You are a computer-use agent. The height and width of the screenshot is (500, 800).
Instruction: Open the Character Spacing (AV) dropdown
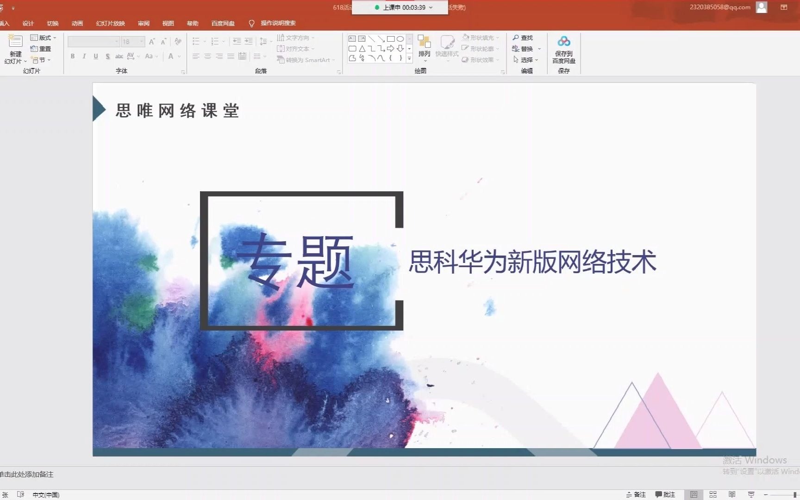(x=133, y=56)
